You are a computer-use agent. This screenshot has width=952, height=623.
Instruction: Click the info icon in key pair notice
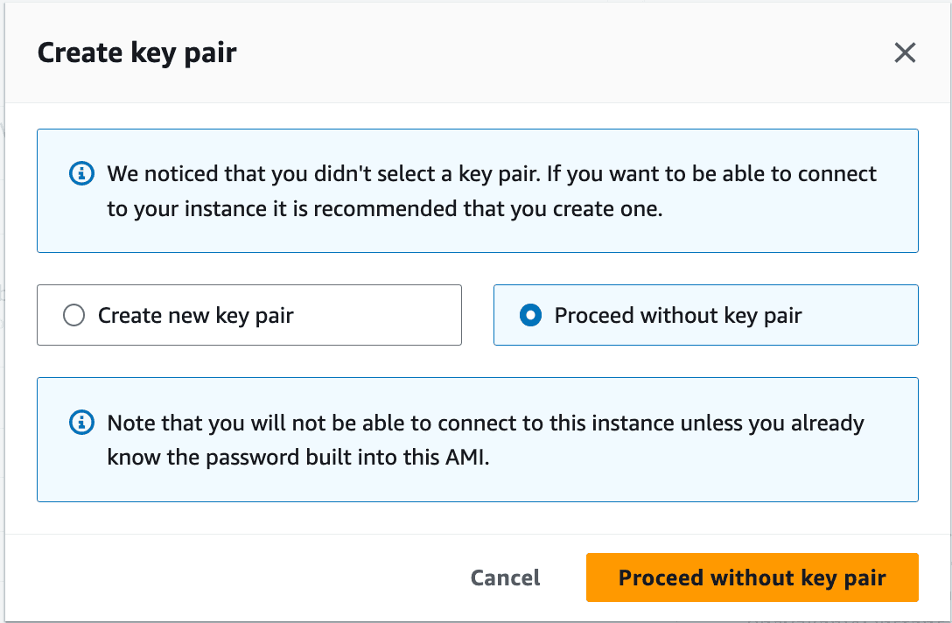[82, 173]
